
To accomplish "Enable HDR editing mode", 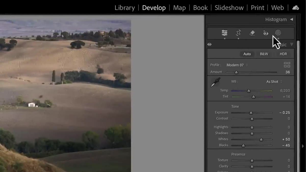I will pos(283,54).
